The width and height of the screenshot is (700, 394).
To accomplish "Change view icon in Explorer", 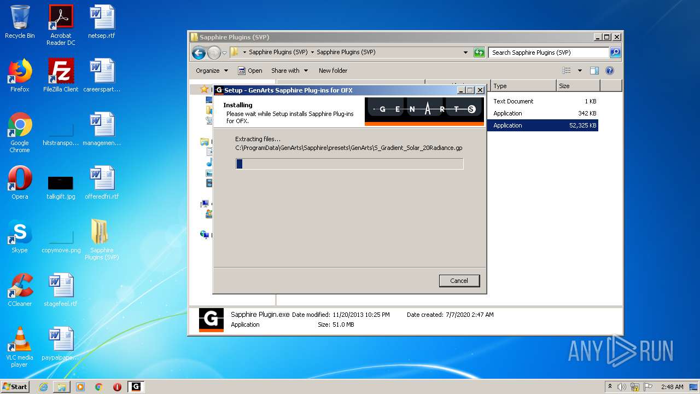I will 567,71.
